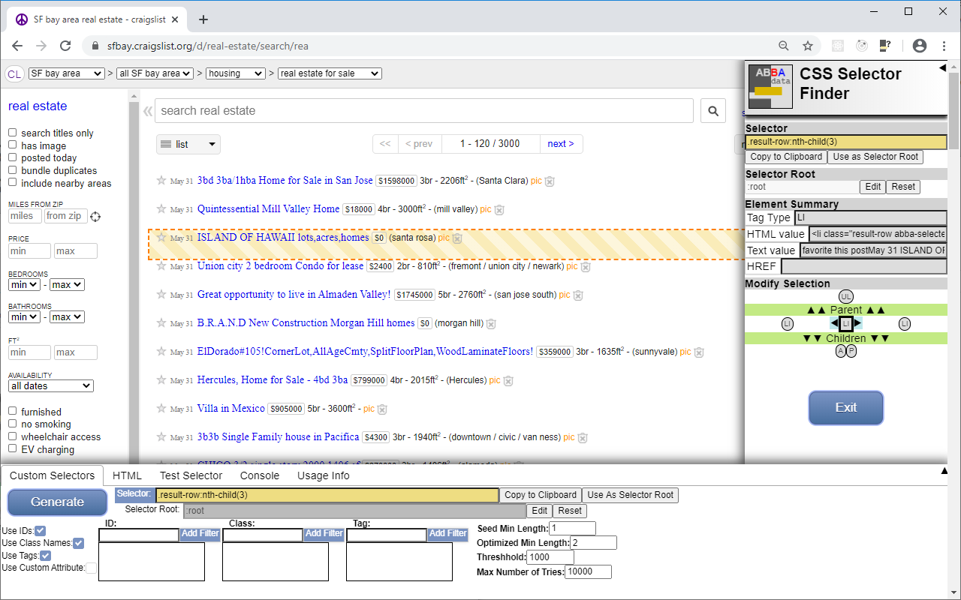Switch to Custom Selectors tab
Image resolution: width=961 pixels, height=600 pixels.
[53, 475]
